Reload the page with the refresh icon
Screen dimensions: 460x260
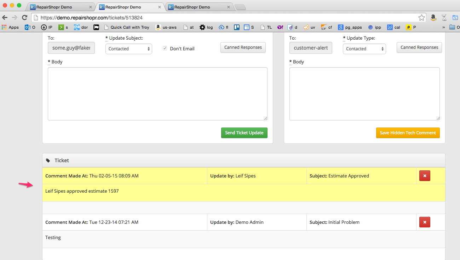coord(24,17)
